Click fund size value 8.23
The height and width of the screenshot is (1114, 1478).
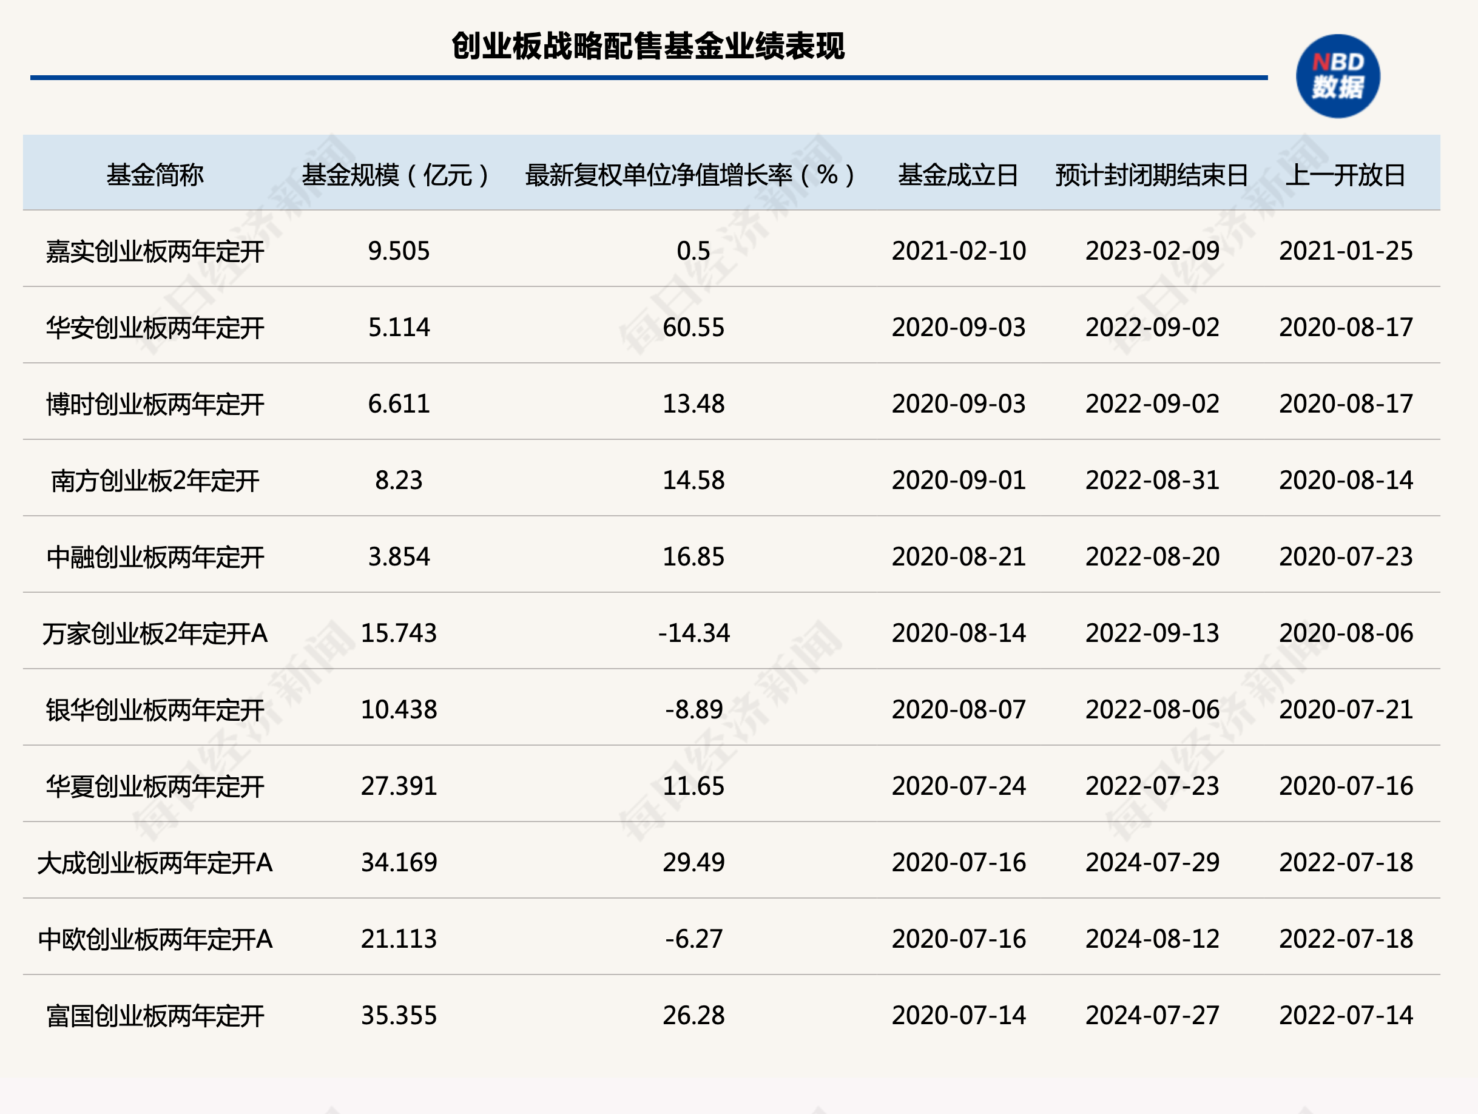(399, 481)
